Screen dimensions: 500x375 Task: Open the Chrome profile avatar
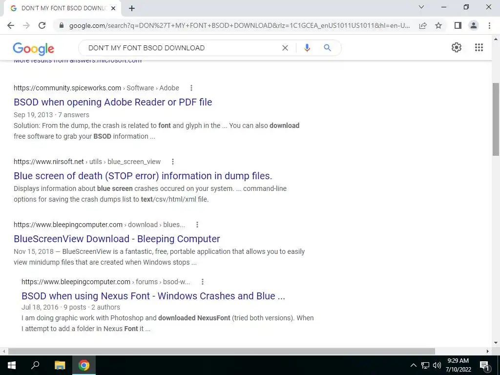point(474,25)
